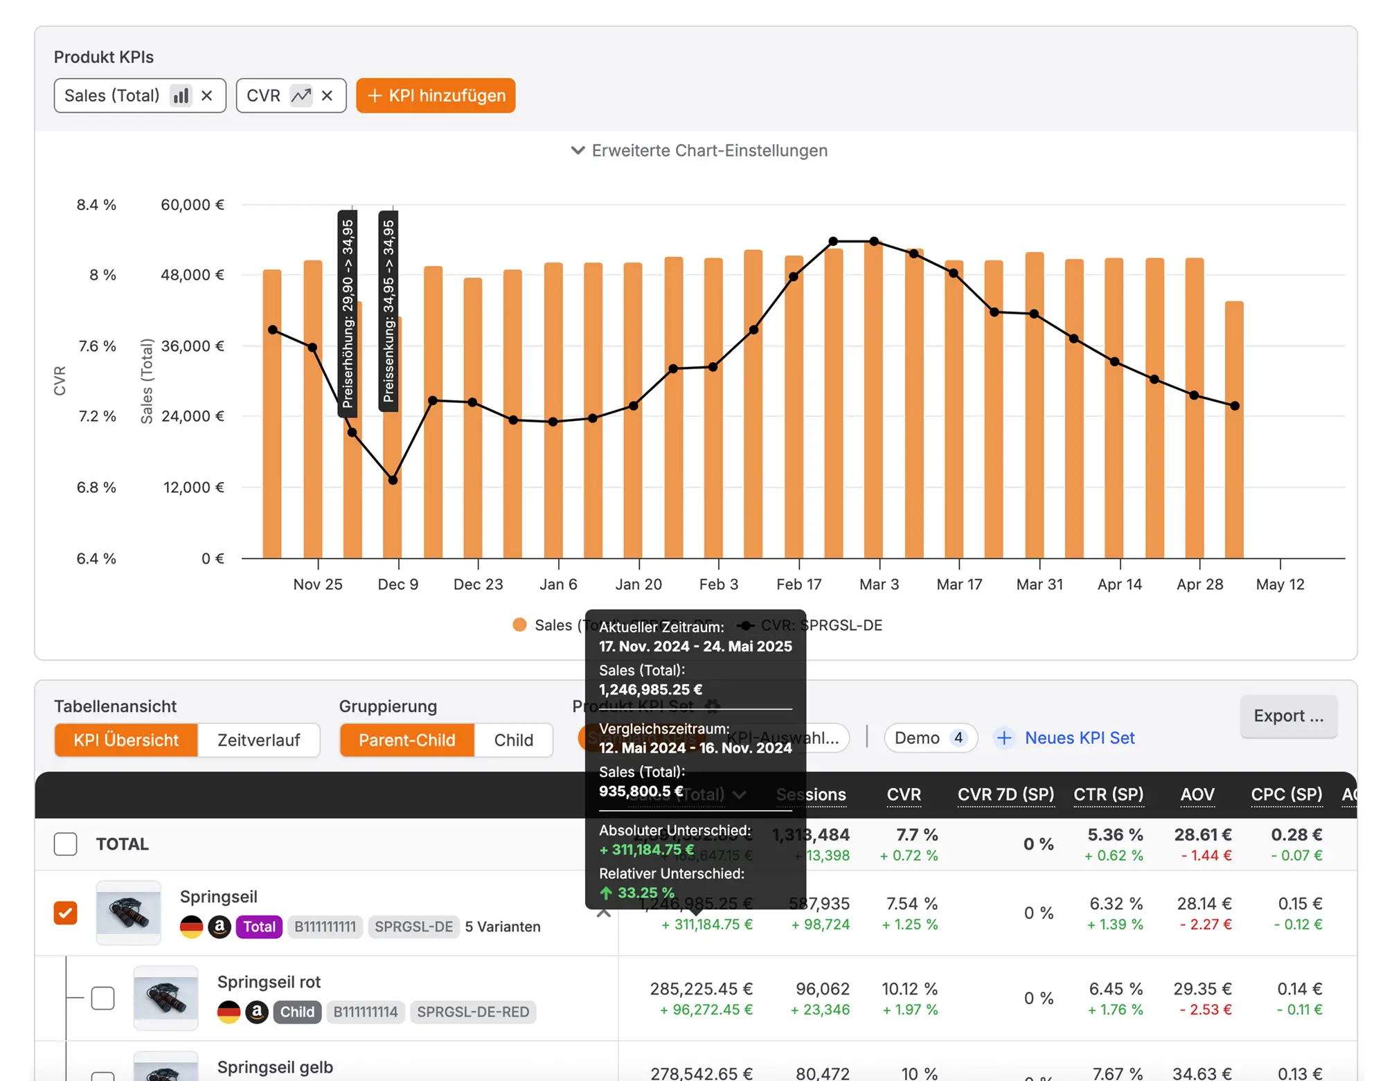Image resolution: width=1385 pixels, height=1081 pixels.
Task: Click German flag icon on Springseil rot
Action: tap(229, 1012)
